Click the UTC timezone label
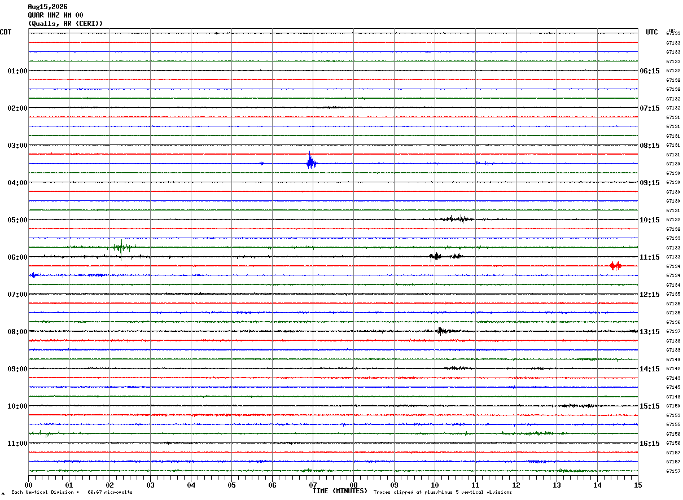Viewport: 683px width, 500px height. click(652, 32)
